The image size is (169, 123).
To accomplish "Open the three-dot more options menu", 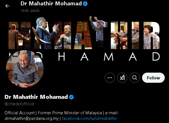I will click(110, 78).
